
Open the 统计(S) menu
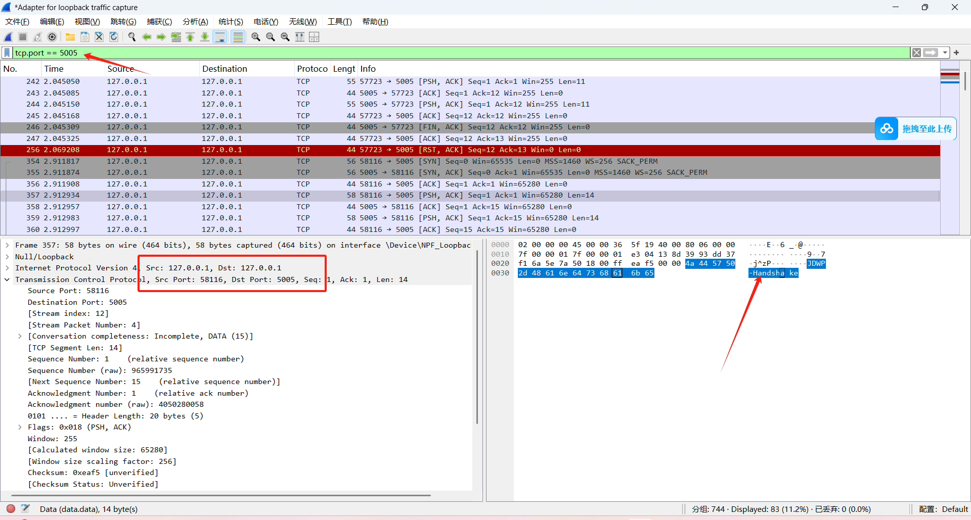point(231,22)
